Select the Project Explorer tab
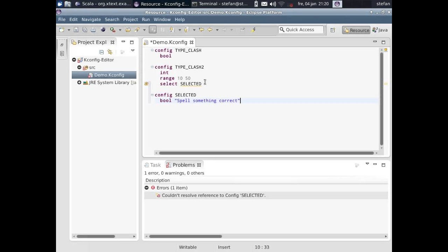 click(92, 42)
